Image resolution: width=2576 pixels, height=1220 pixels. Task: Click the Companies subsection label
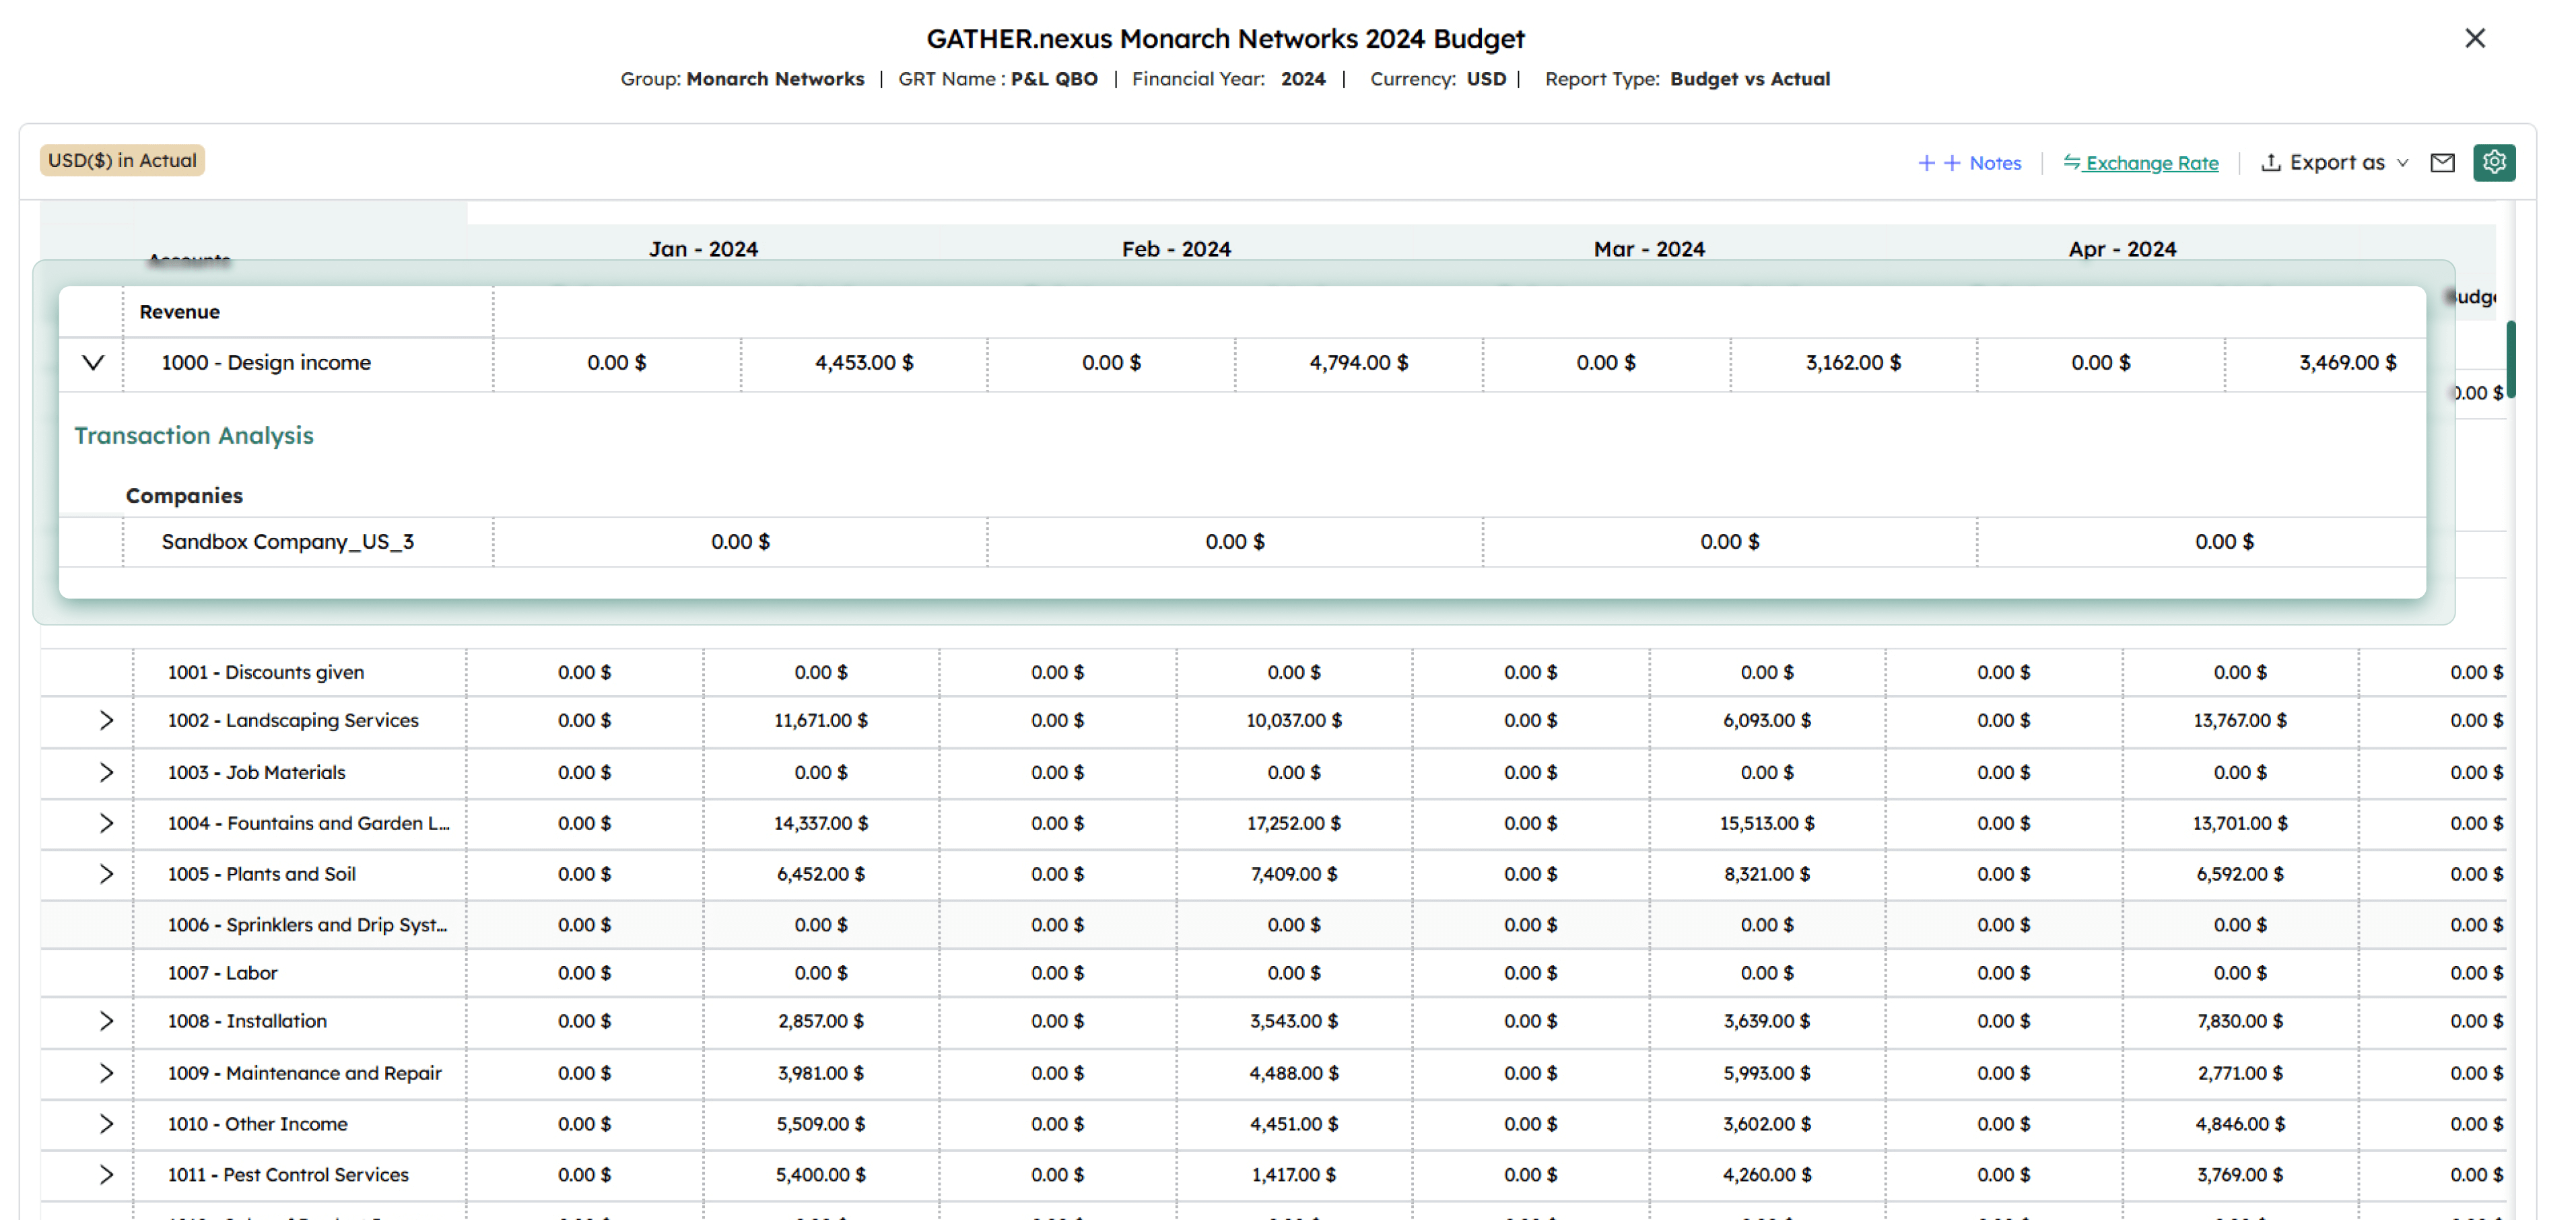[184, 495]
